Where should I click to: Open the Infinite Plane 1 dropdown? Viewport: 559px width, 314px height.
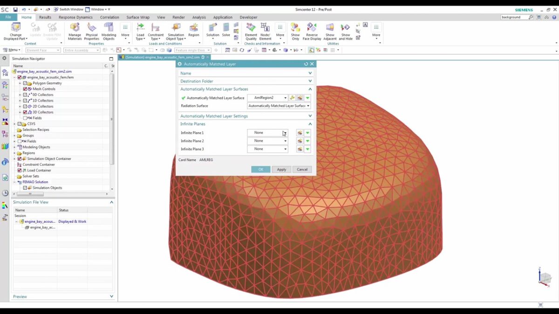(267, 133)
